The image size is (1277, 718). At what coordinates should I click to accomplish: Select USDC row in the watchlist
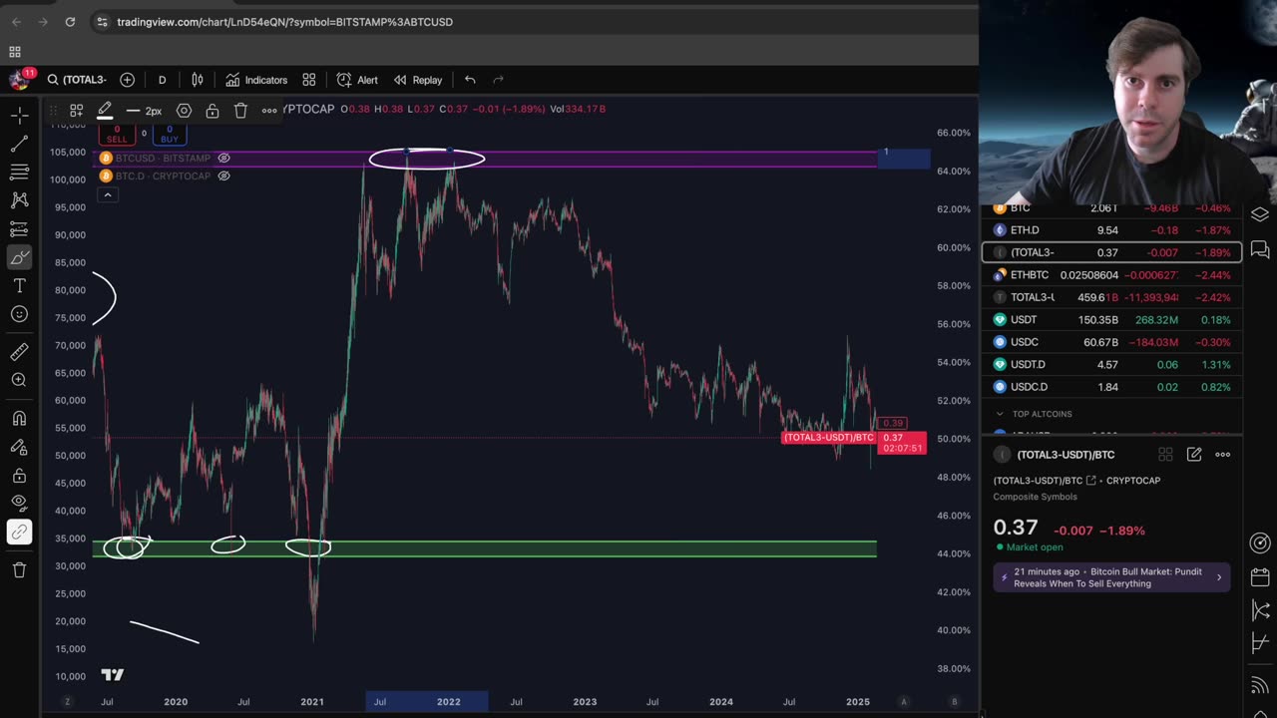tap(1112, 342)
